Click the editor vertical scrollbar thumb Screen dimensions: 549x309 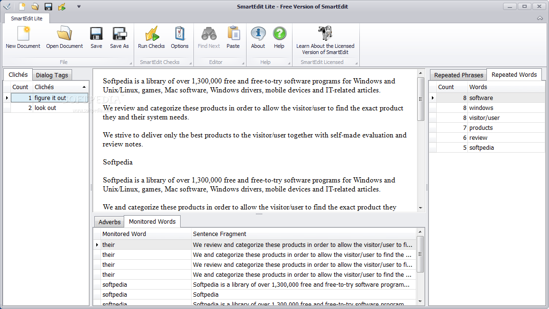click(421, 99)
